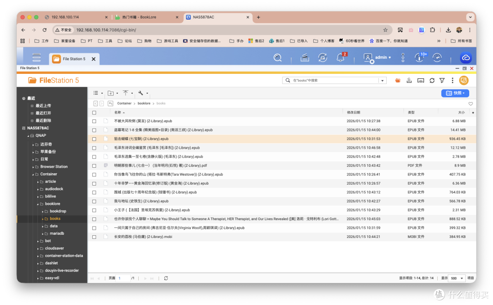
Task: Click the browser extensions puzzle icon
Action: point(433,30)
